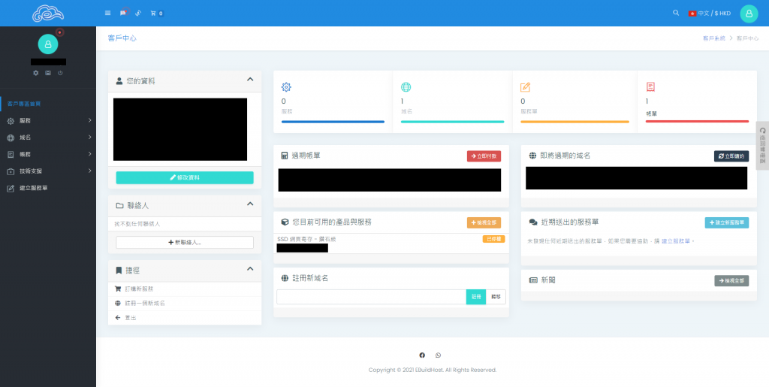The width and height of the screenshot is (769, 387).
Task: Click the teal globe 域名 stat icon
Action: coord(406,87)
